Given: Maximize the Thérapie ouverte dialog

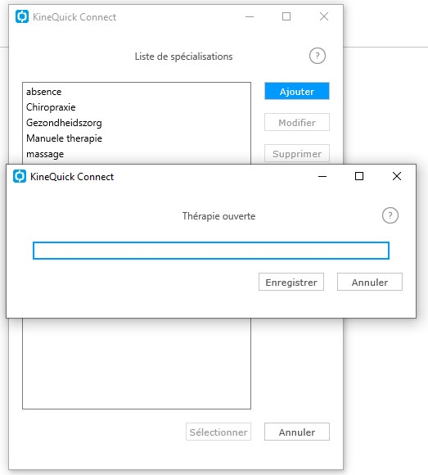Looking at the screenshot, I should tap(359, 176).
